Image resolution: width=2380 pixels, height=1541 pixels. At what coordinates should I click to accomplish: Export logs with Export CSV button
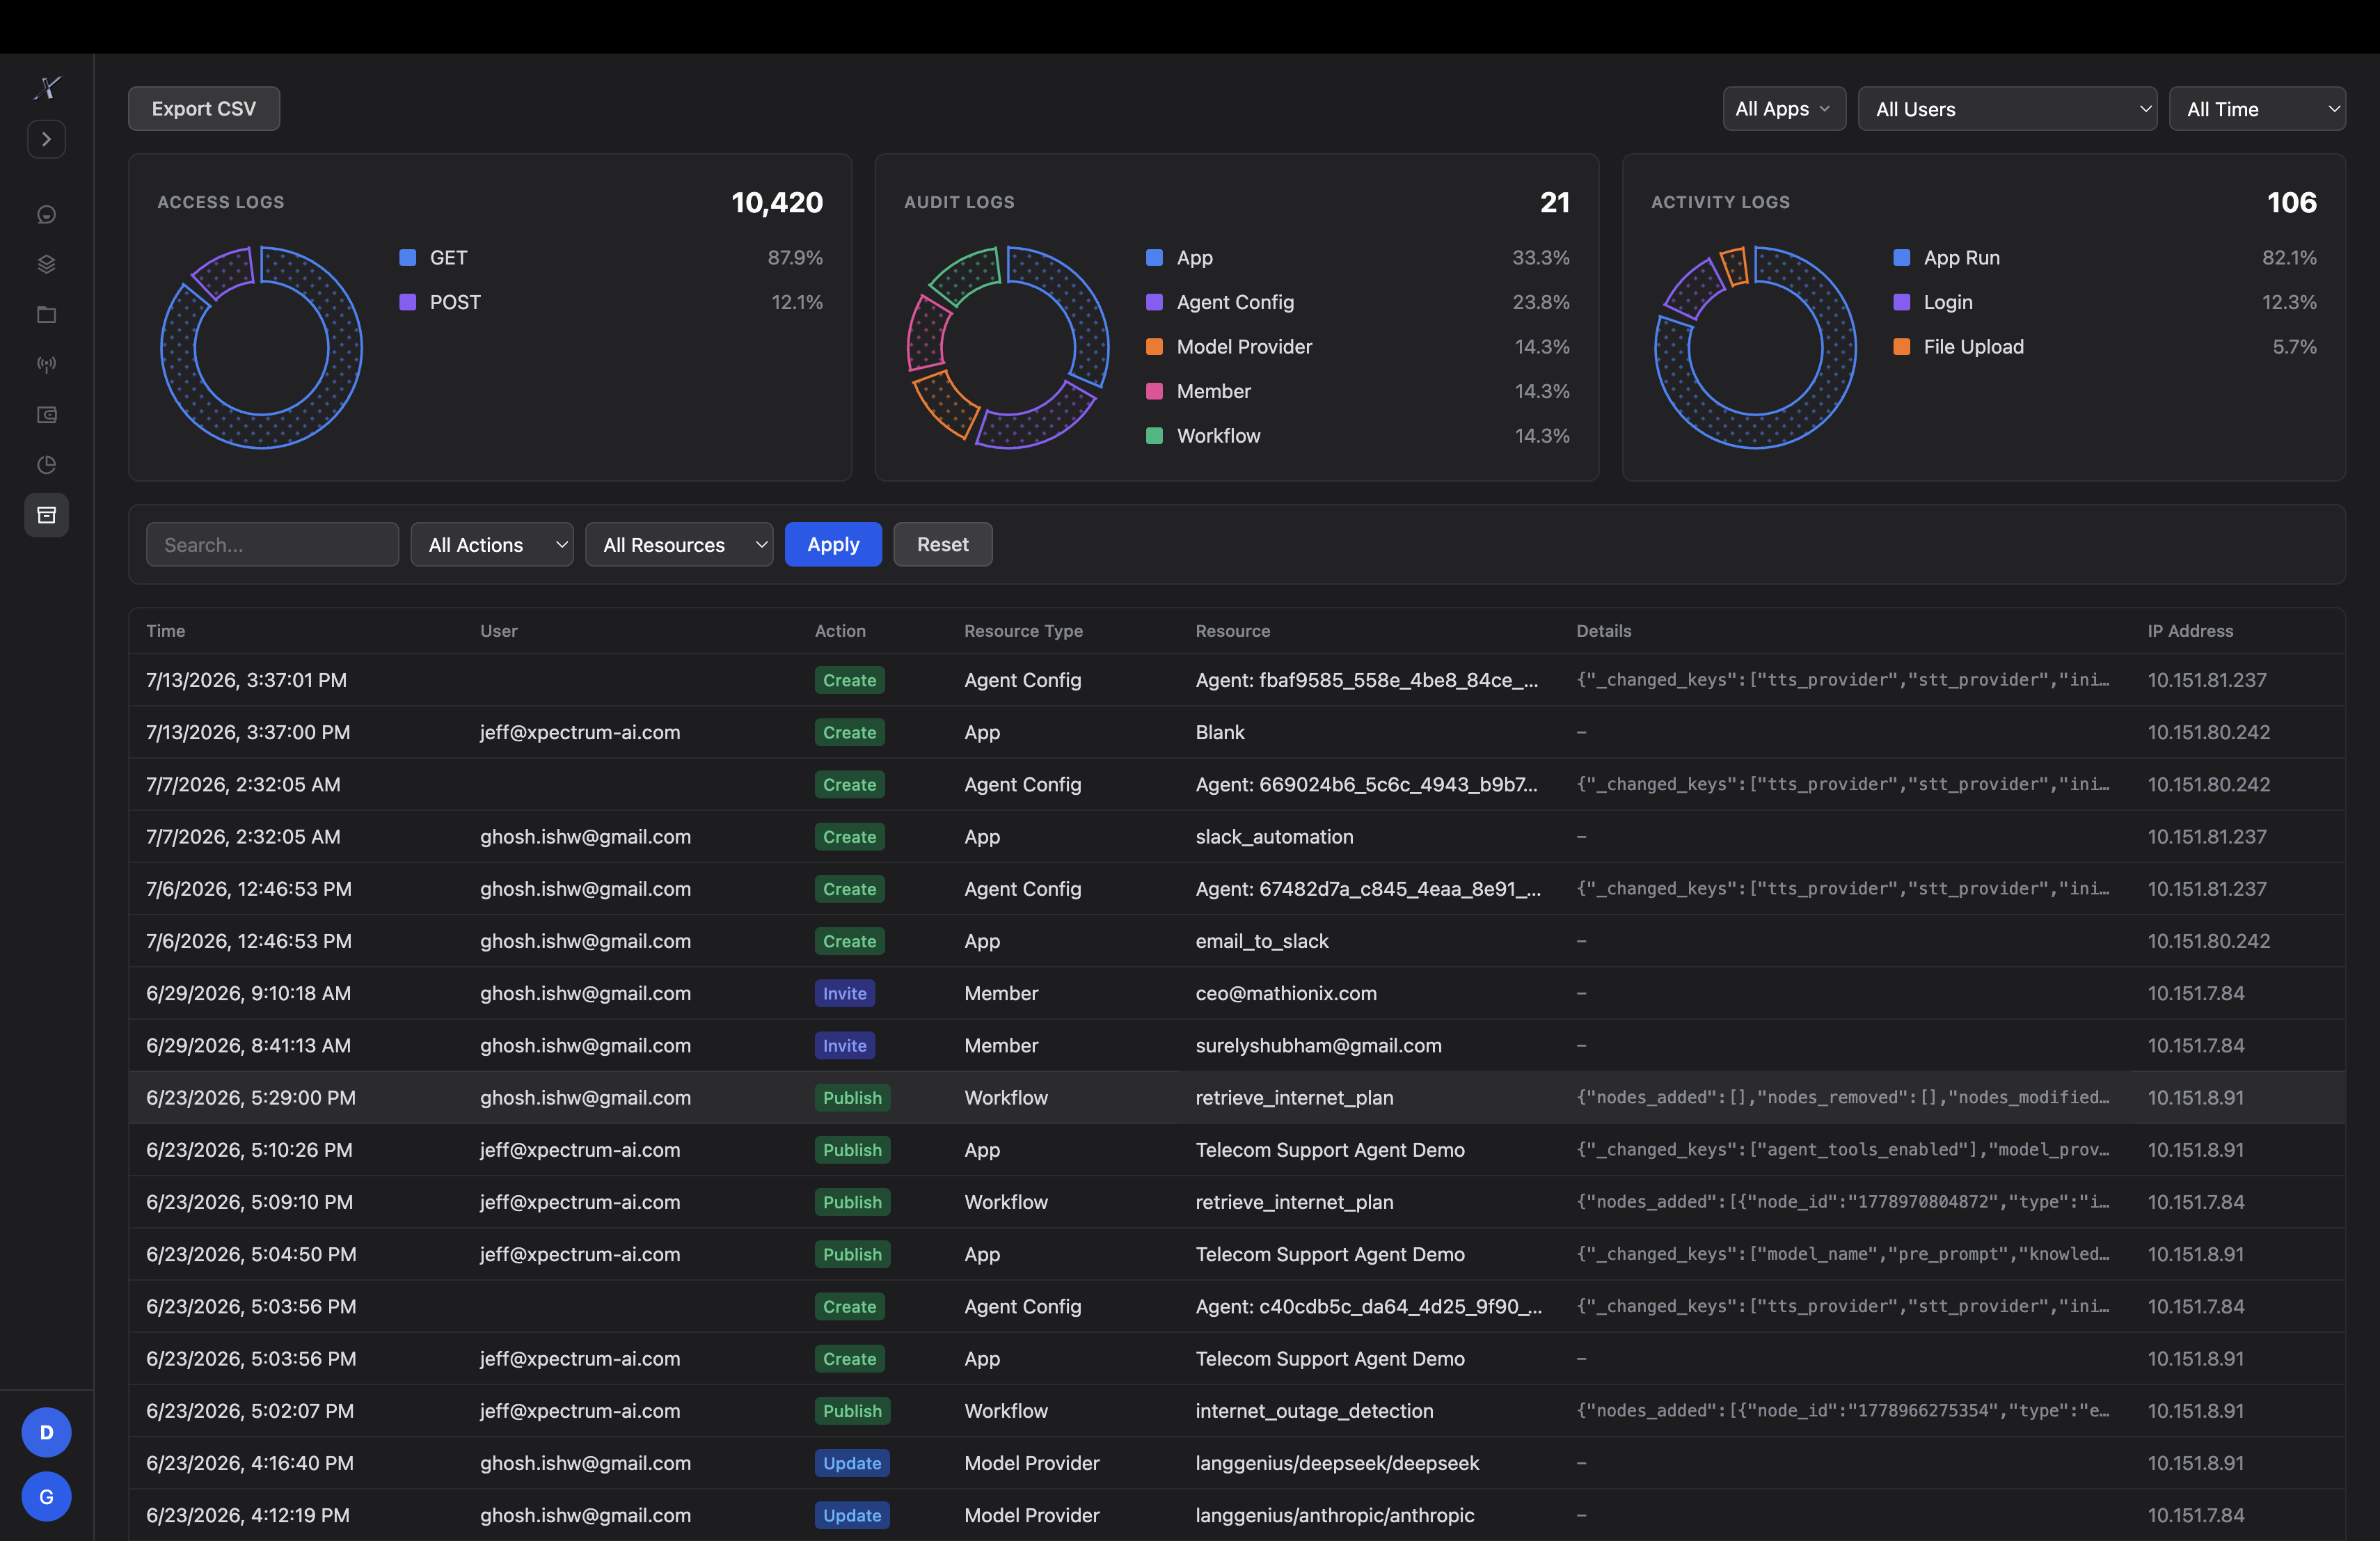204,108
